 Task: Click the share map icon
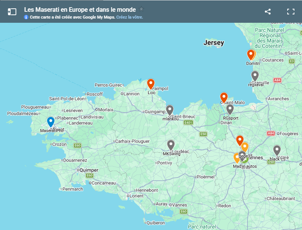[x=268, y=11]
